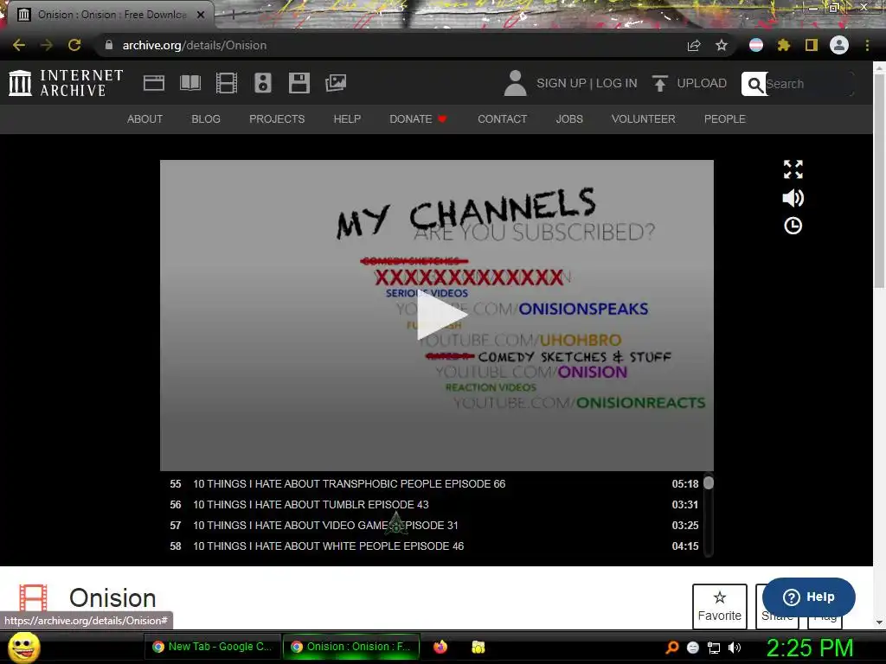
Task: View site information lock icon
Action: pyautogui.click(x=109, y=45)
